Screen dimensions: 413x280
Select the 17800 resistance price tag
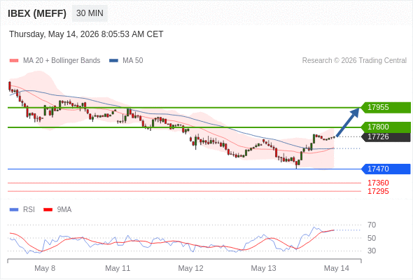(x=386, y=127)
